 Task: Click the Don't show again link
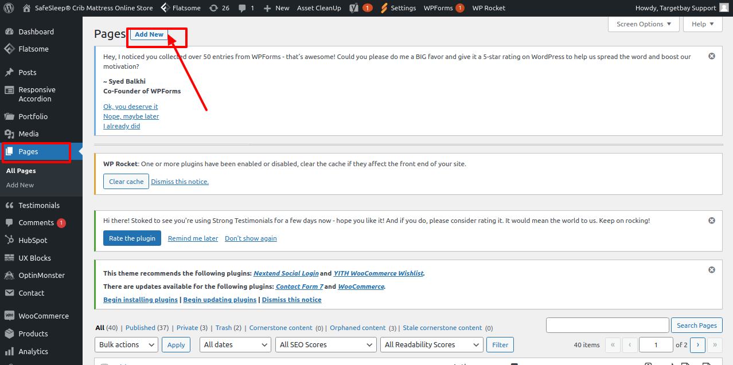coord(251,238)
